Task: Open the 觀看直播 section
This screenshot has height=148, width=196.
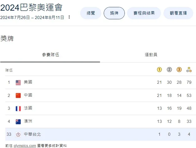Action: [x=178, y=13]
